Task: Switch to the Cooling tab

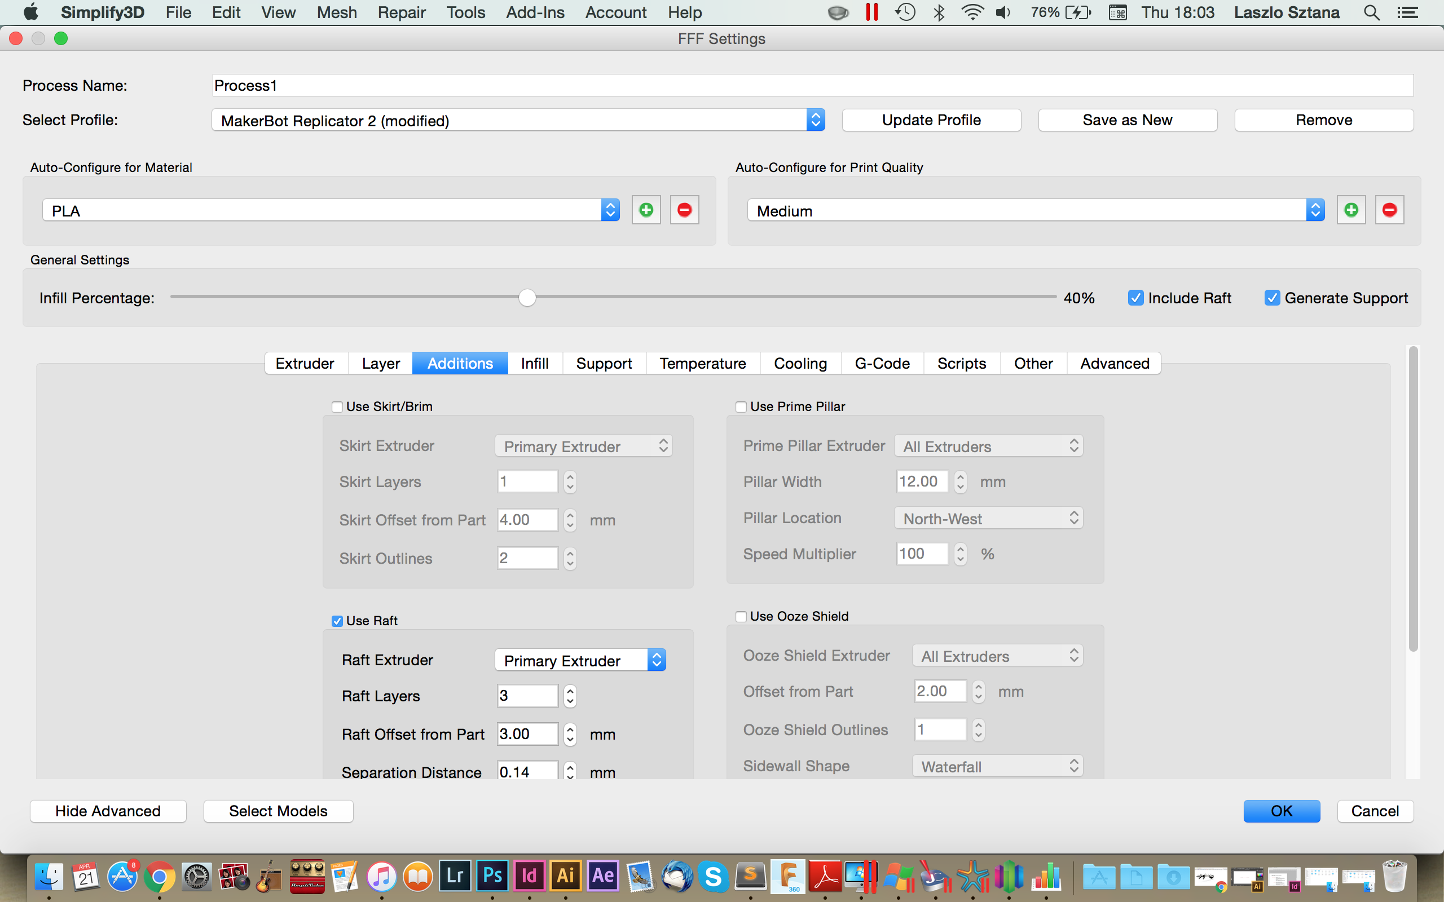Action: pyautogui.click(x=800, y=363)
